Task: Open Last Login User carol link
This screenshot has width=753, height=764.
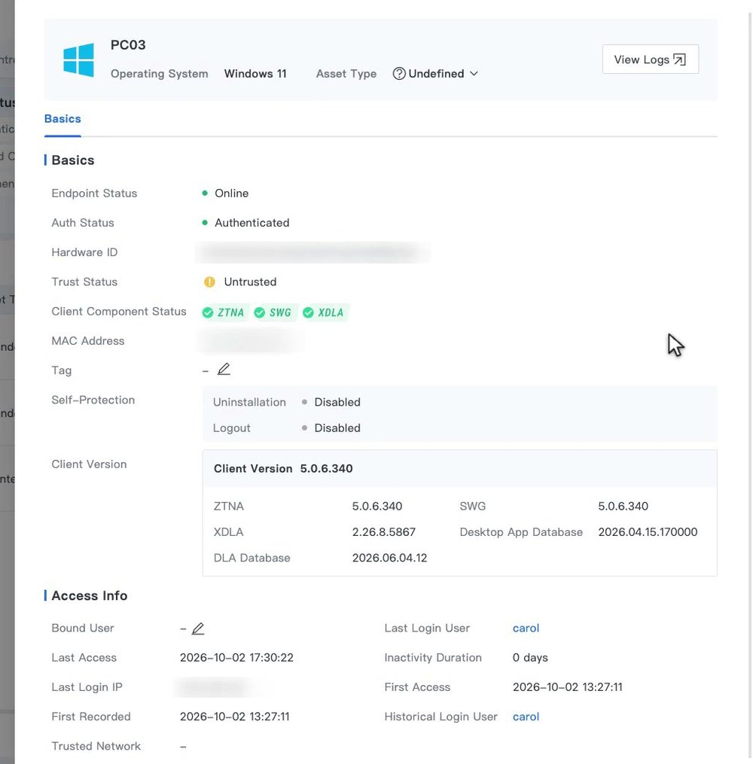Action: pyautogui.click(x=526, y=628)
